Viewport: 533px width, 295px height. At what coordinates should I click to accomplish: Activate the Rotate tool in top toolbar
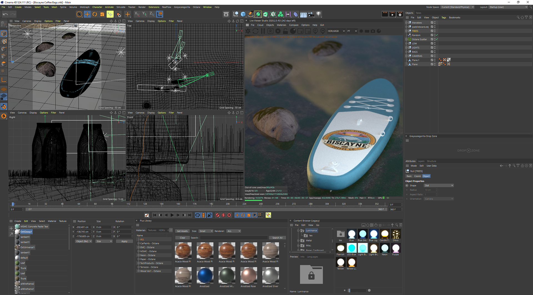pos(95,14)
